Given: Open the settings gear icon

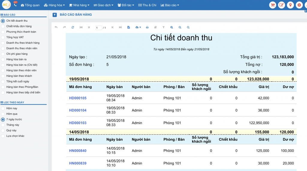Looking at the screenshot, I should (x=299, y=5).
